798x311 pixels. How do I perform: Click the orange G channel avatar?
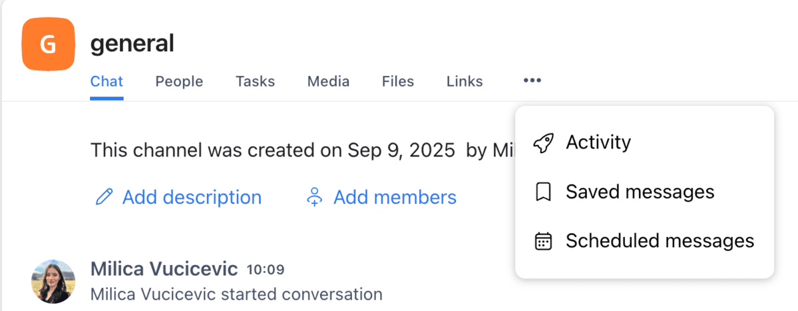[48, 44]
